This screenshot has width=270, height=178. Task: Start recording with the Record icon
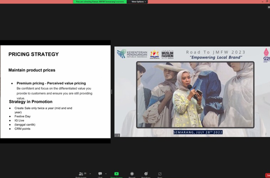tap(132, 174)
